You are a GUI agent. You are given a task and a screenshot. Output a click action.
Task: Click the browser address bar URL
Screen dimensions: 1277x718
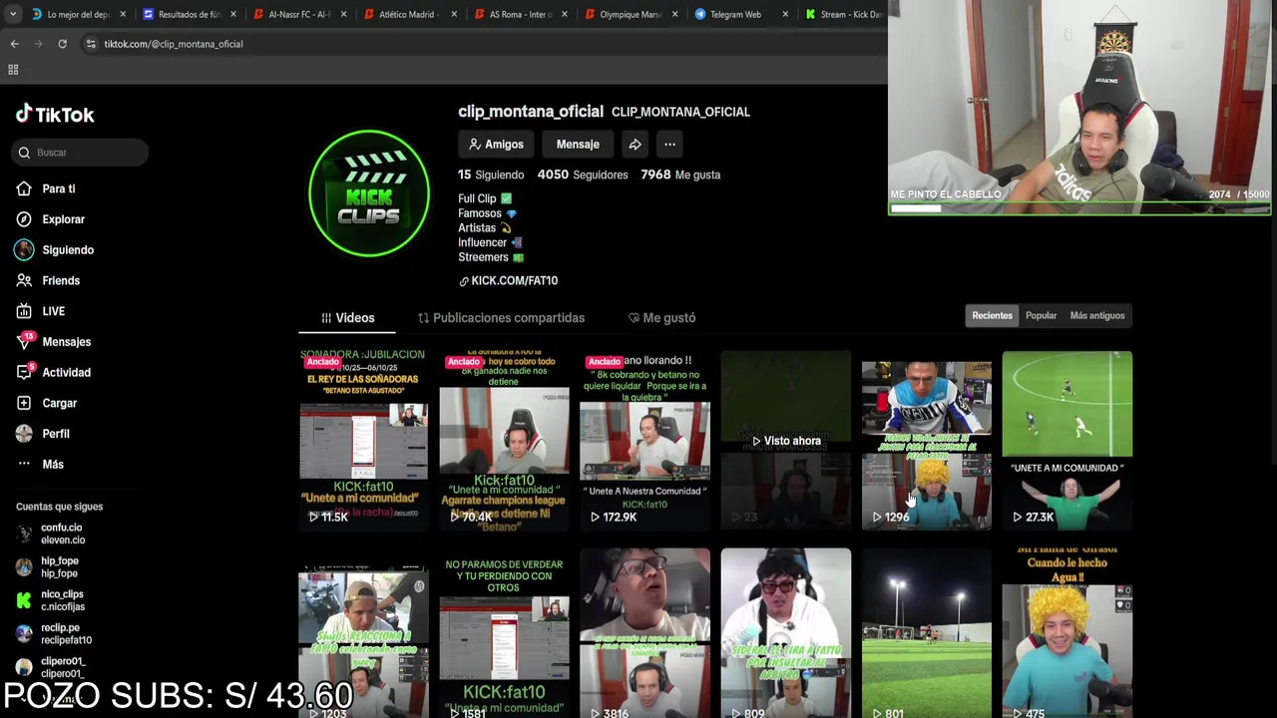point(174,44)
